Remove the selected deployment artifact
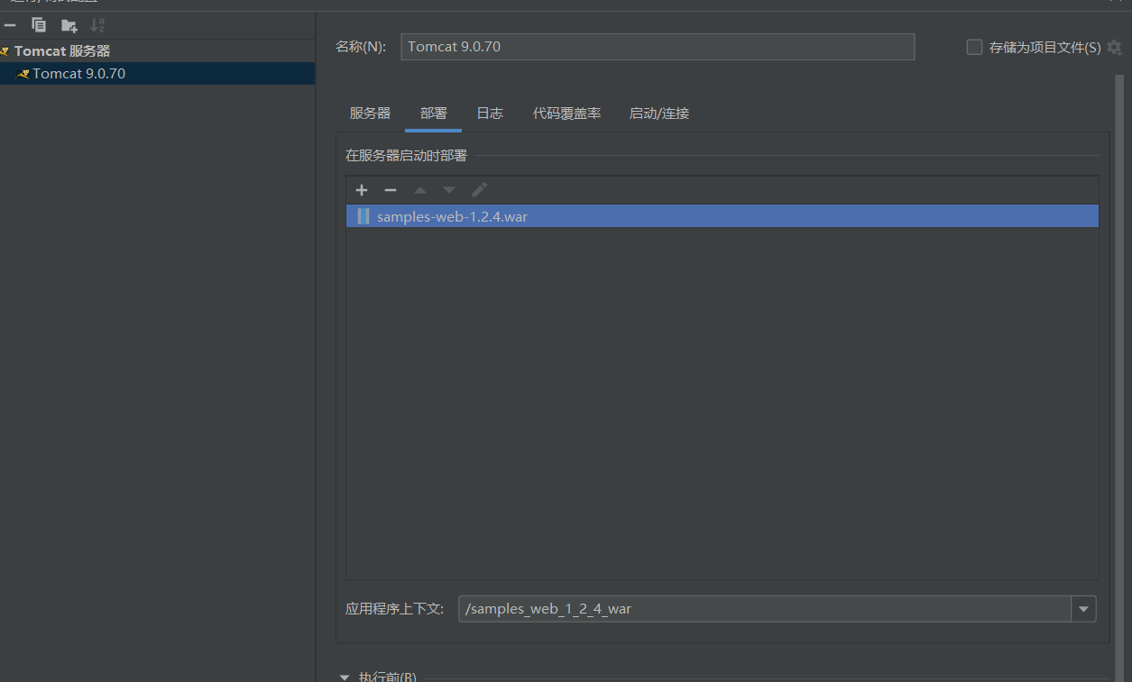The height and width of the screenshot is (682, 1132). [x=391, y=190]
